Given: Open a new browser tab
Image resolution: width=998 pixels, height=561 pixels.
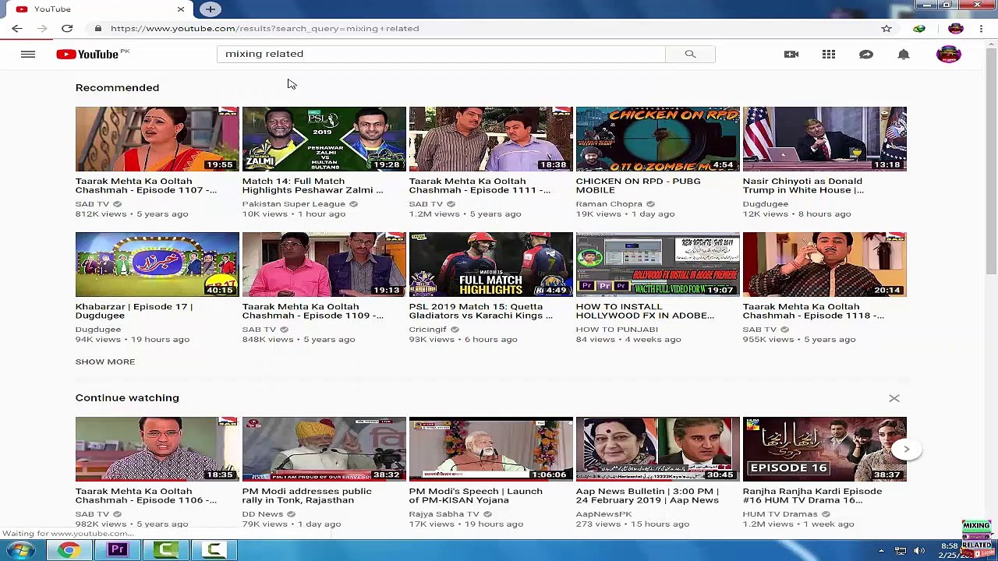Looking at the screenshot, I should [x=211, y=9].
